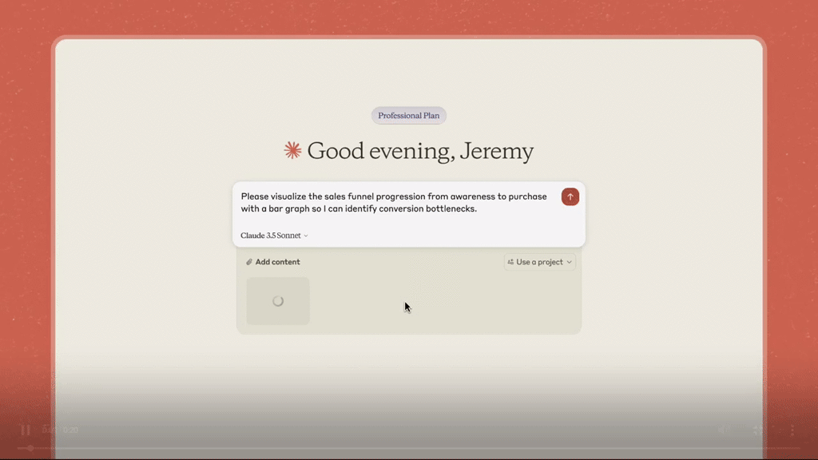818x460 pixels.
Task: Click the project icon inside Use a project
Action: [x=511, y=262]
